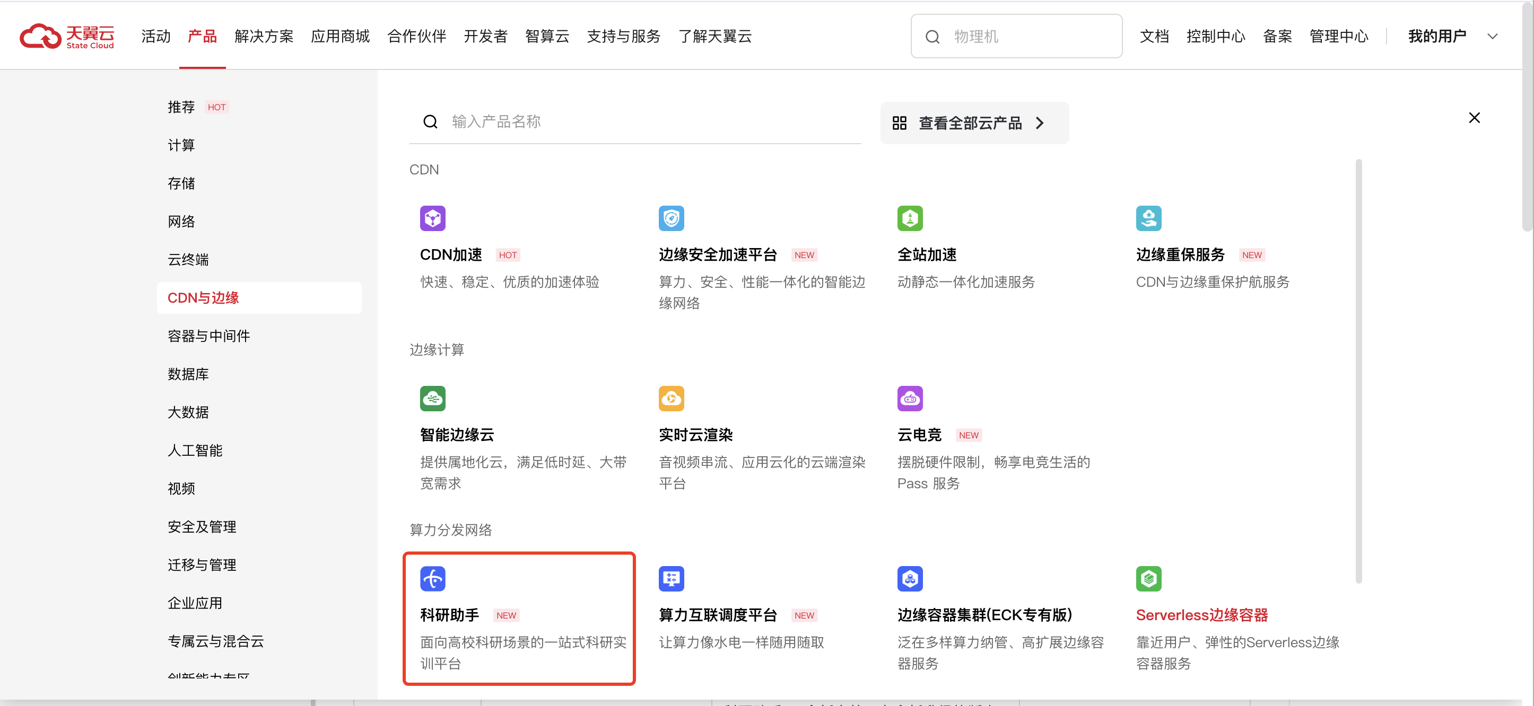Click the CDN加速 product icon
This screenshot has height=706, width=1534.
click(432, 218)
